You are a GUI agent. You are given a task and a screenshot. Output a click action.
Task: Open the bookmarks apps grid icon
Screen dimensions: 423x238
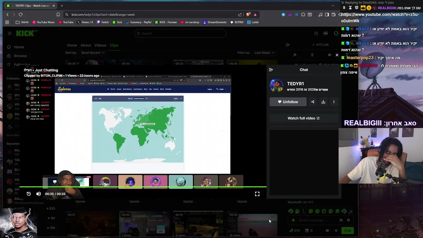7,22
